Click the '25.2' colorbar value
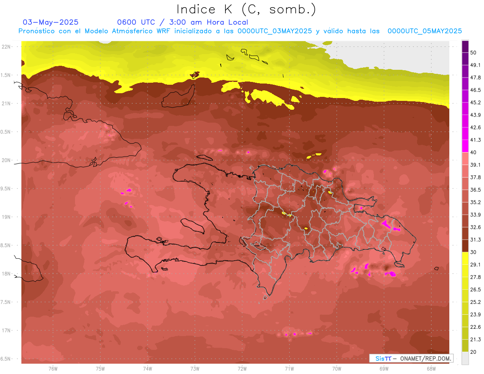The height and width of the screenshot is (374, 484). 476,302
